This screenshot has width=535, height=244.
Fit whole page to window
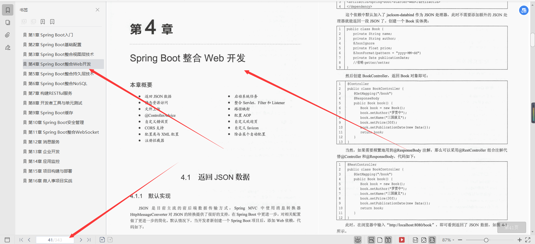tap(424, 240)
